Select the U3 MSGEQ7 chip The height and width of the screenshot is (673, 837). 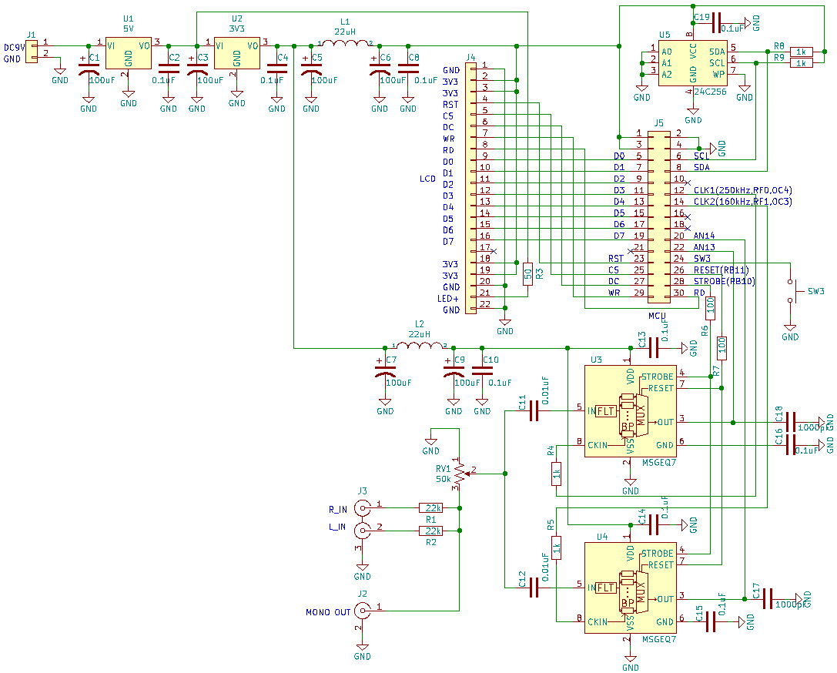coord(630,411)
